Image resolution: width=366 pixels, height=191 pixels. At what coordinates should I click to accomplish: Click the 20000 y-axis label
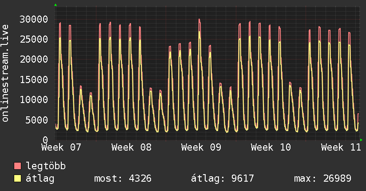tap(34, 60)
